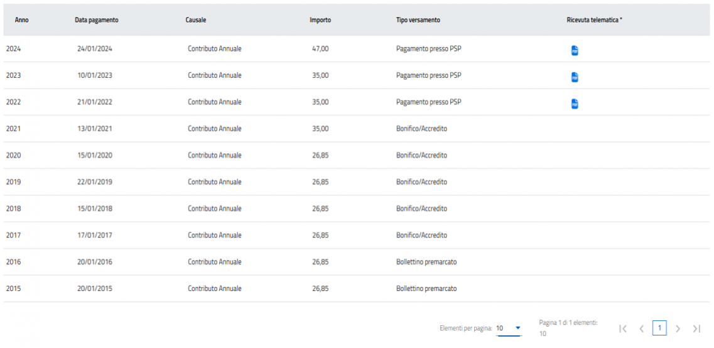The image size is (714, 348).
Task: Click the 47,00 amount cell
Action: pos(320,48)
